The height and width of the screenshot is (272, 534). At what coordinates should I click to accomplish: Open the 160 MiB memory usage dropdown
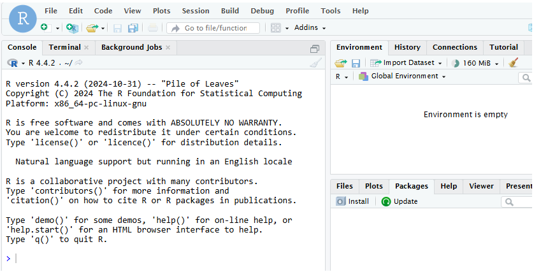[x=475, y=63]
